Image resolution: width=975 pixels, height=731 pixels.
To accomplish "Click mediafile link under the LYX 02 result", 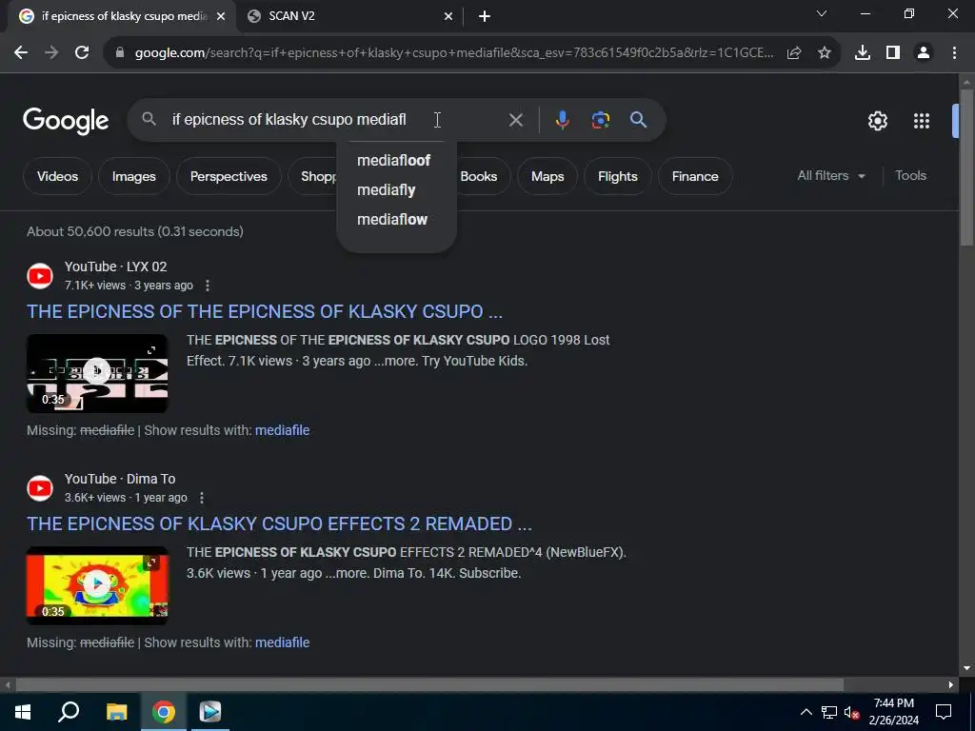I will tap(282, 430).
